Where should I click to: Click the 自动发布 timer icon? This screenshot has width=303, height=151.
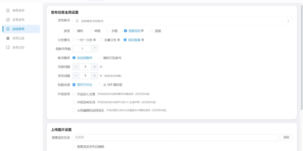pos(8,29)
